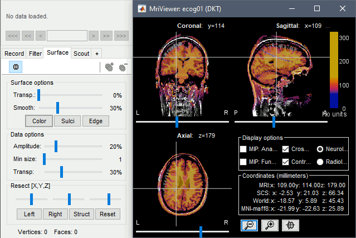Open the Record tab
The height and width of the screenshot is (238, 356).
(x=14, y=54)
